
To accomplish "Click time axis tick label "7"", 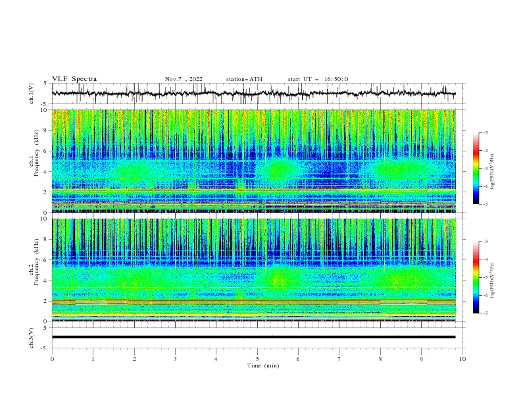I will (x=339, y=359).
